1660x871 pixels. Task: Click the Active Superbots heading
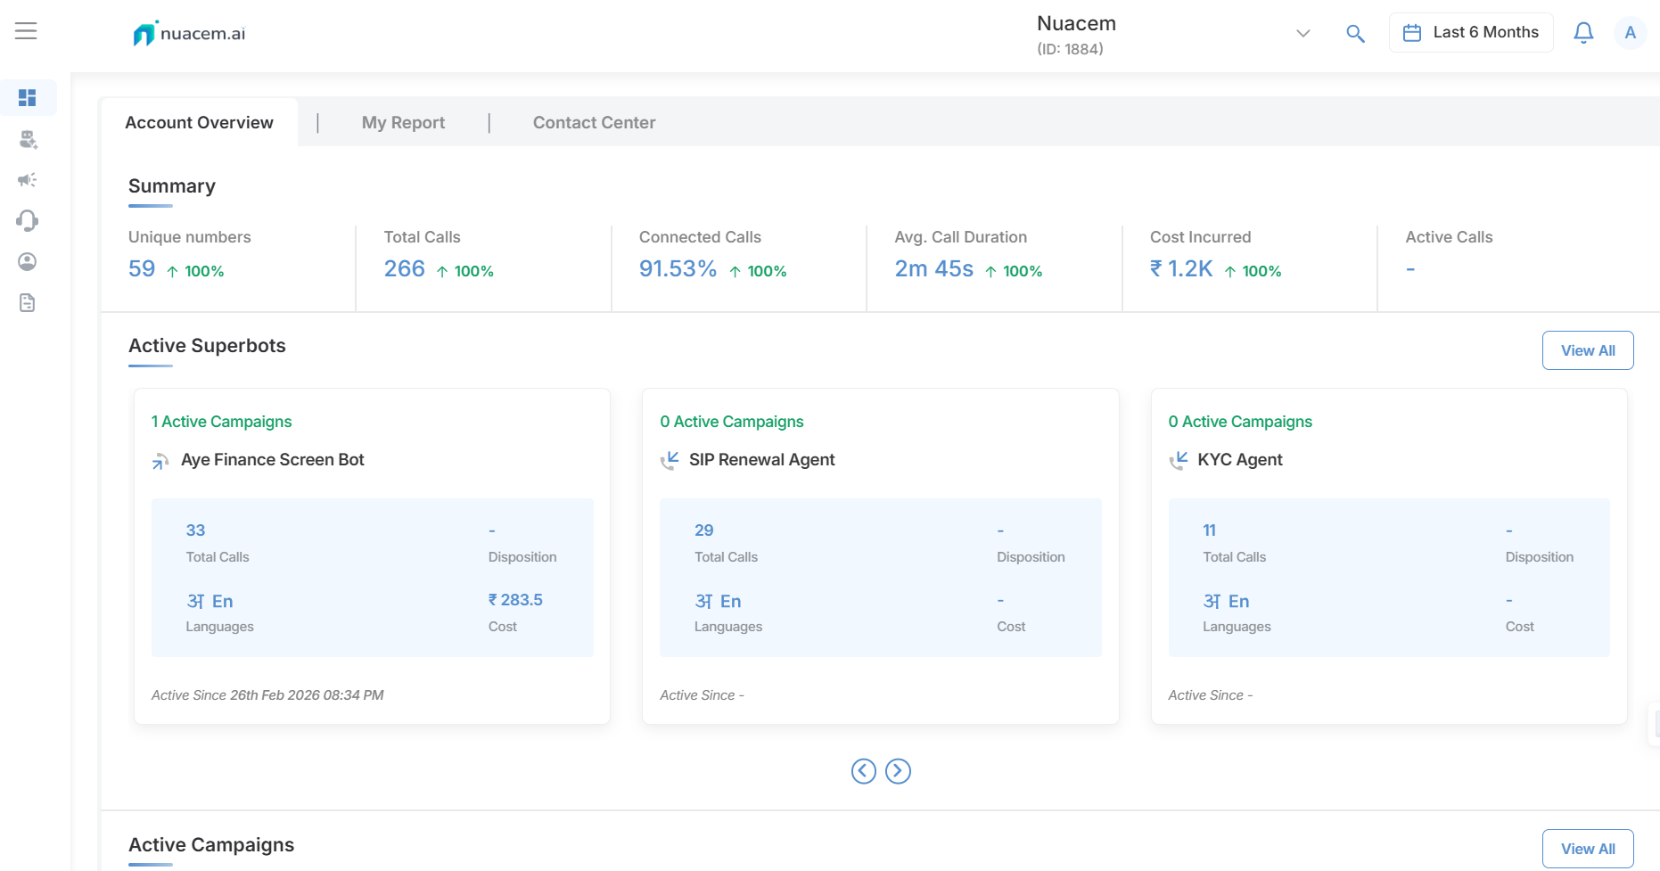[207, 346]
